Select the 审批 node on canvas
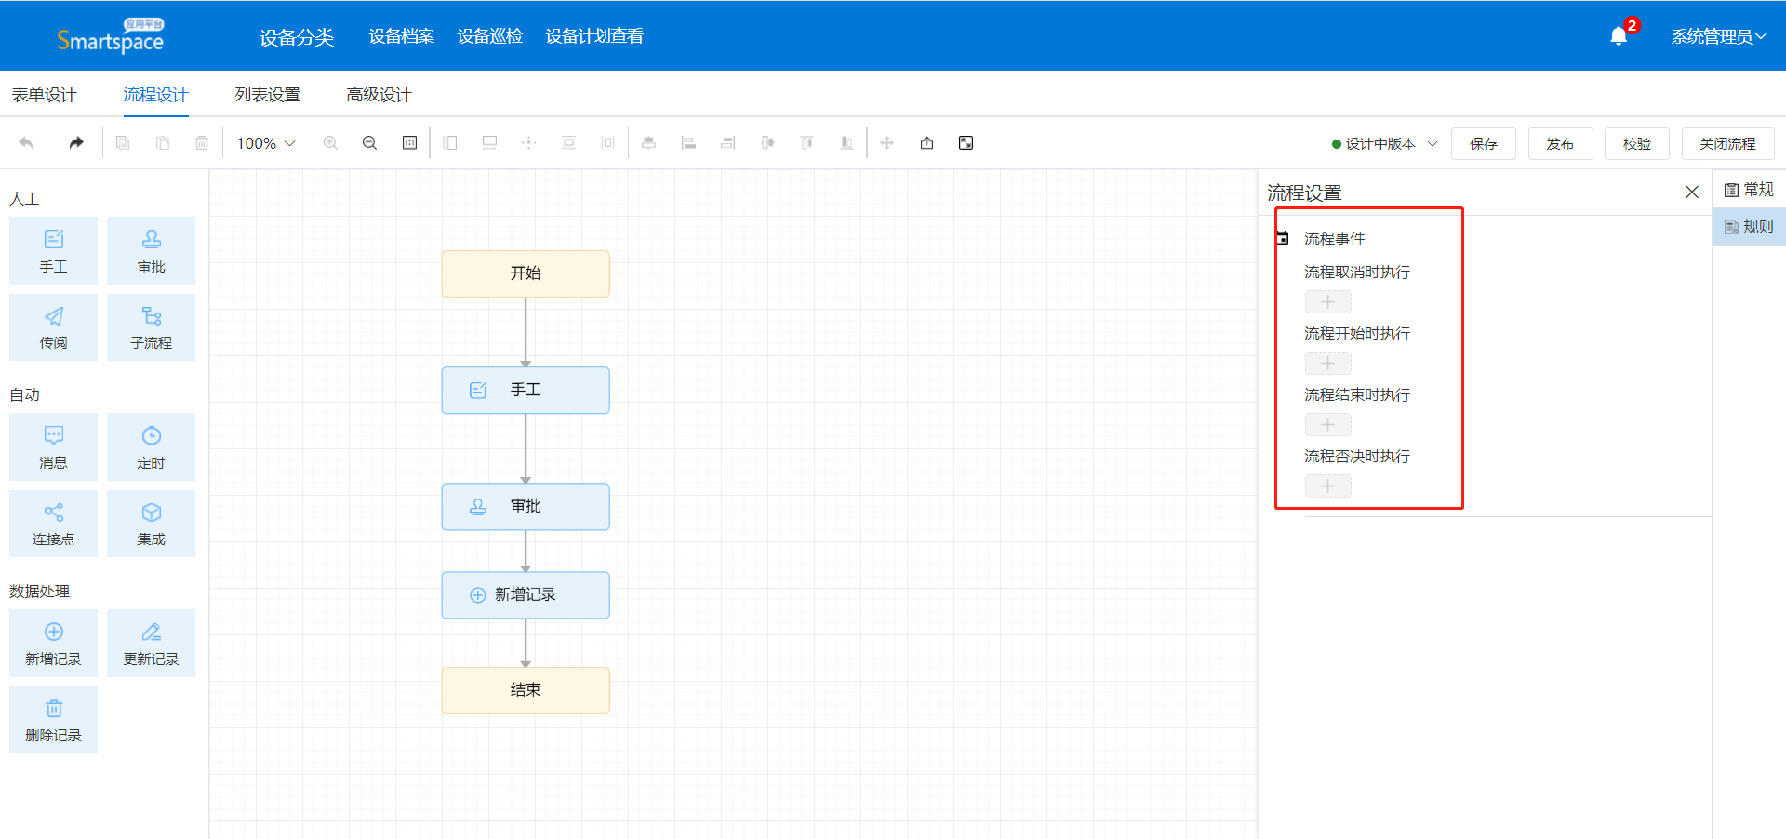Image resolution: width=1786 pixels, height=839 pixels. click(526, 506)
